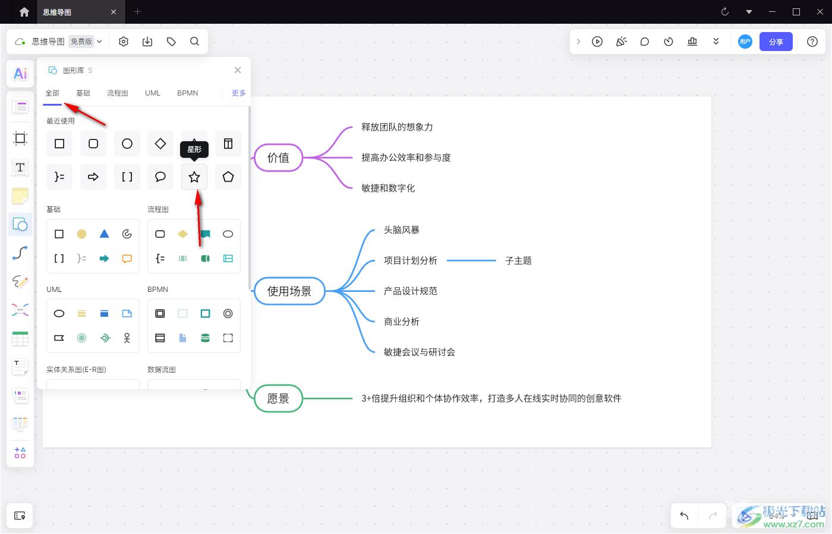Click the 更多 link in shape library
The image size is (832, 534).
pos(238,93)
